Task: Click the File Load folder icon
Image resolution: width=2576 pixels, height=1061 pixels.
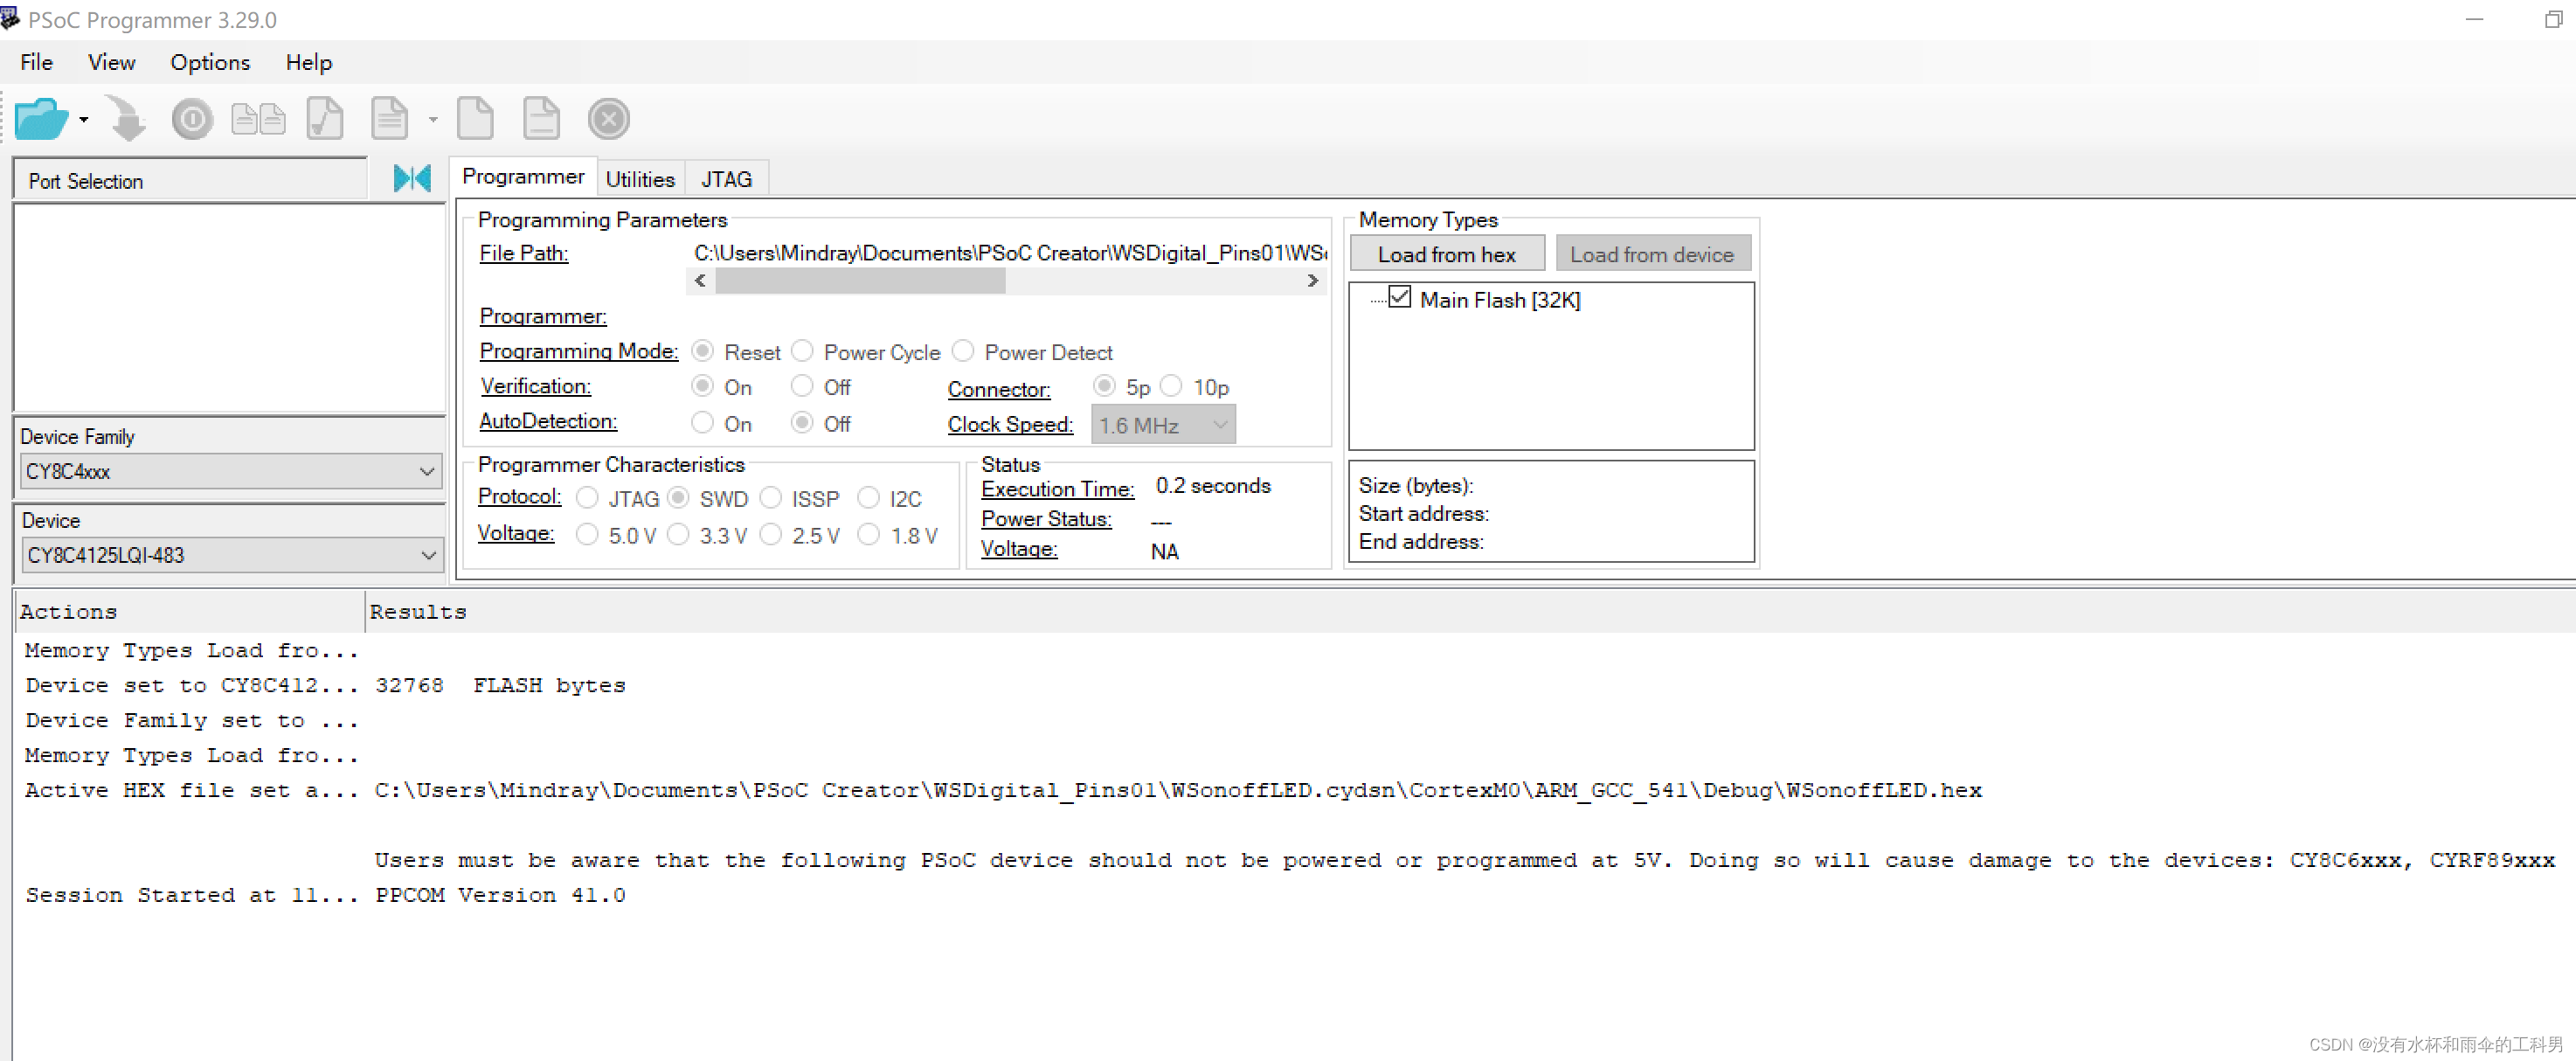Action: click(40, 119)
